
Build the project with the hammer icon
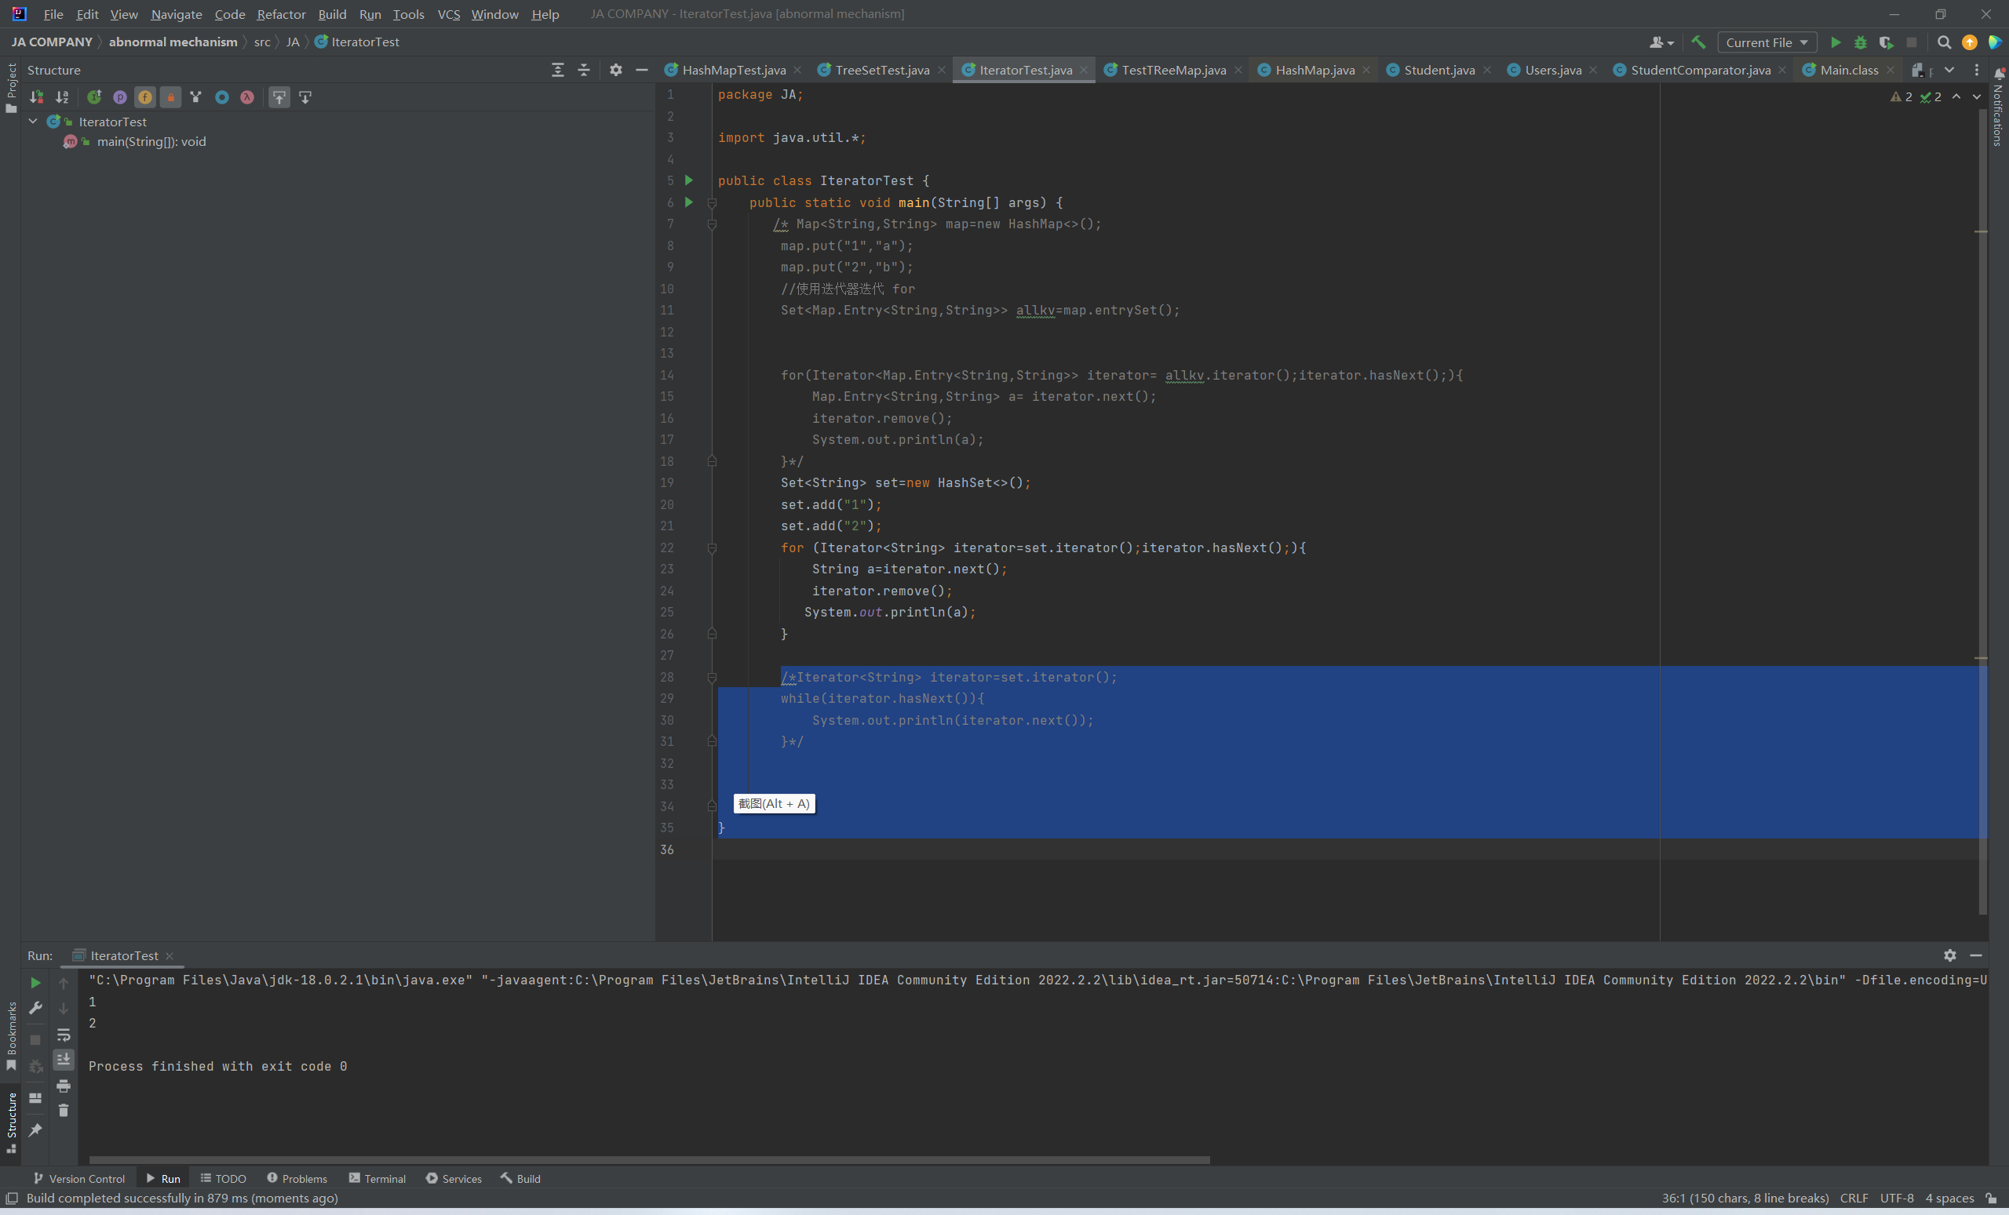click(x=1698, y=42)
